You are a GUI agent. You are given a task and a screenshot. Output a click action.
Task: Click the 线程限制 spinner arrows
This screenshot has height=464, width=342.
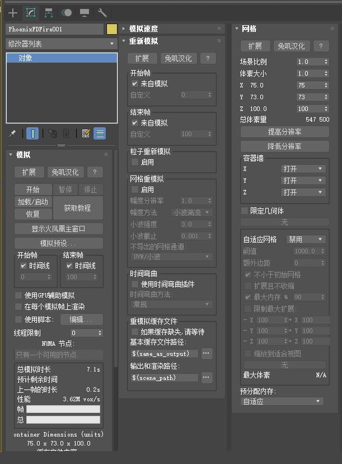[100, 333]
